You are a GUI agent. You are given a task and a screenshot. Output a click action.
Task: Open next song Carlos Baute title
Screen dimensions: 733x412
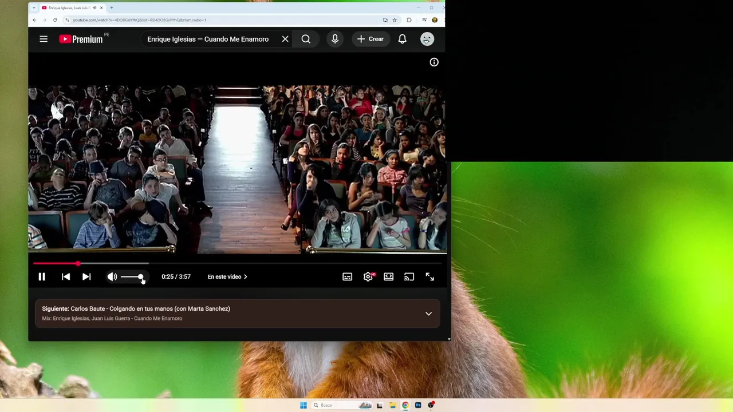point(150,309)
